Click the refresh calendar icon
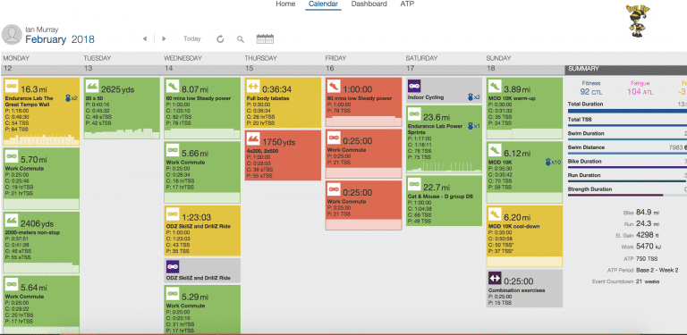This screenshot has width=687, height=335. pyautogui.click(x=220, y=39)
